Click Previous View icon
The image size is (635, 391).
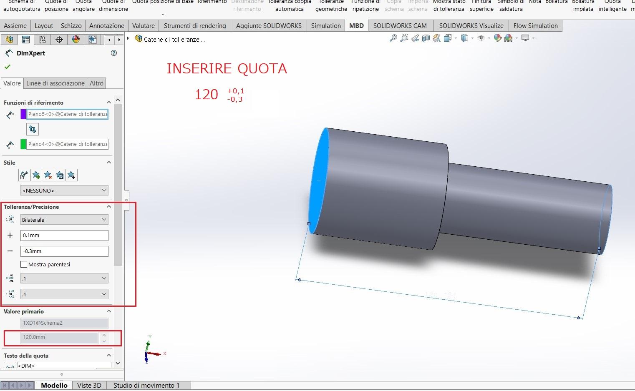pos(415,38)
